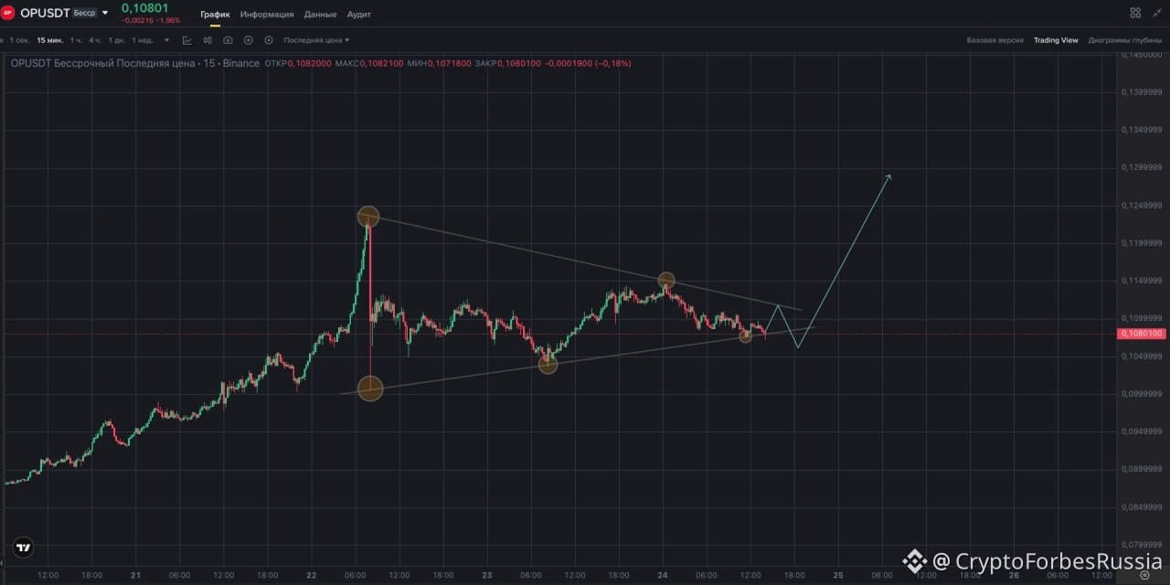Toggle fullscreen with the expand arrows icon
The image size is (1170, 585).
pos(1156,13)
